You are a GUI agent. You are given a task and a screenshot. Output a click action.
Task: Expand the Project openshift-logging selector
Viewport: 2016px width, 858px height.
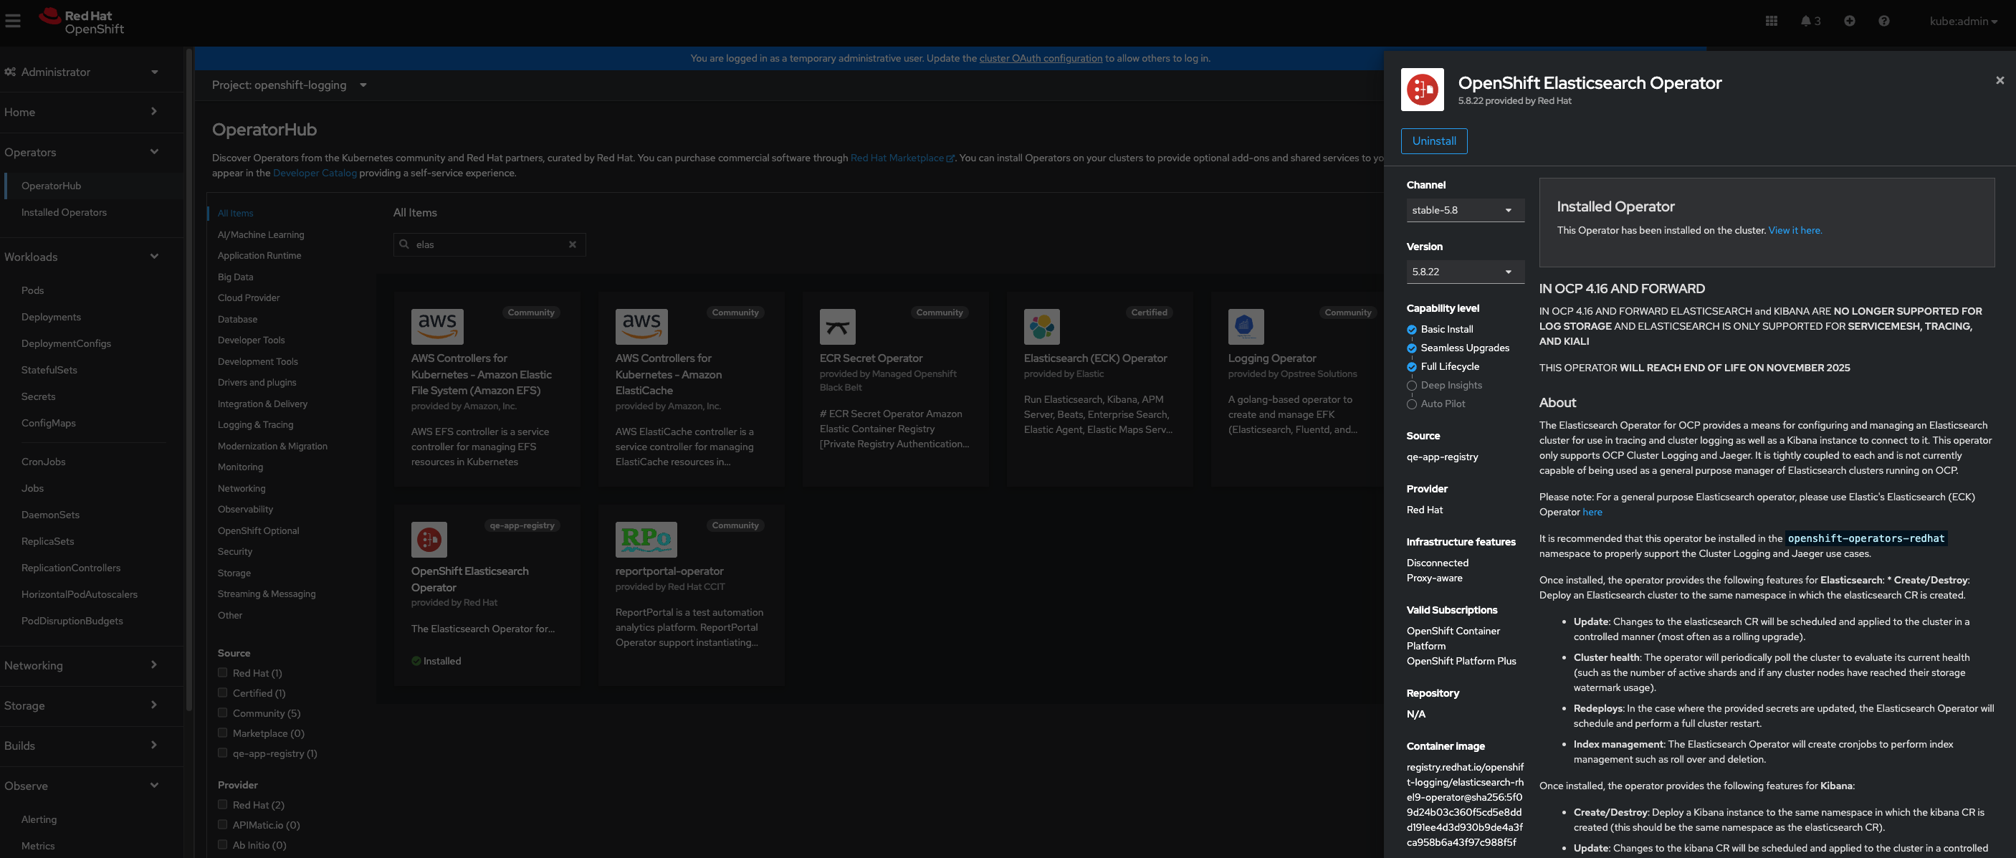coord(290,85)
